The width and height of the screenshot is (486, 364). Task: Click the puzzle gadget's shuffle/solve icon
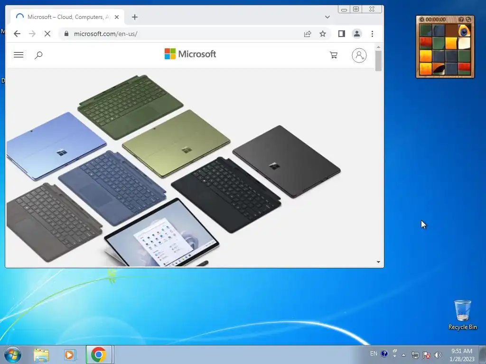coord(468,19)
